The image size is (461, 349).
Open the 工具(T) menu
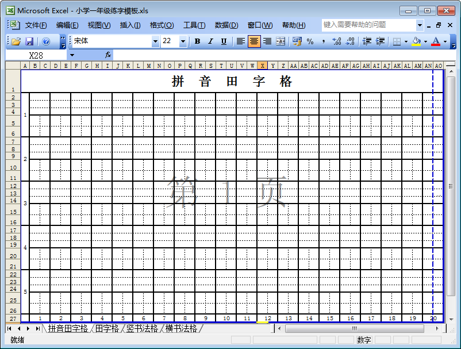tap(194, 25)
